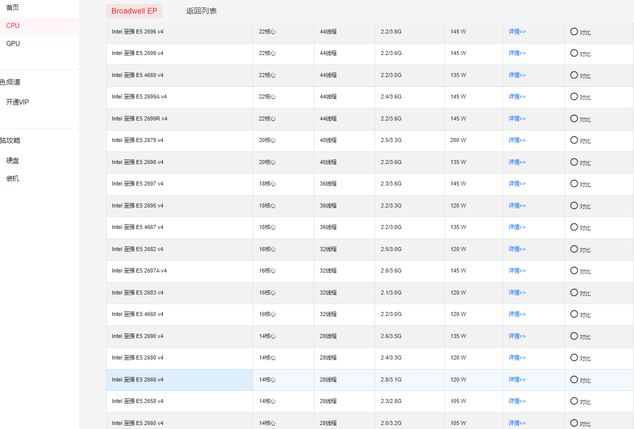Click 2.6/3.6G frequency of E5 2697A v4
Viewport: 634px width, 429px height.
pyautogui.click(x=391, y=270)
